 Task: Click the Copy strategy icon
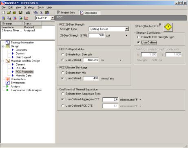click(9, 18)
